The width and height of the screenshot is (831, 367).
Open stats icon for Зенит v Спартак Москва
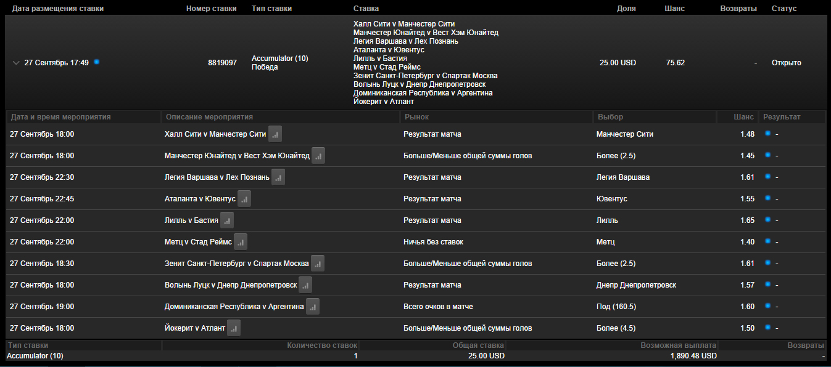(x=318, y=264)
